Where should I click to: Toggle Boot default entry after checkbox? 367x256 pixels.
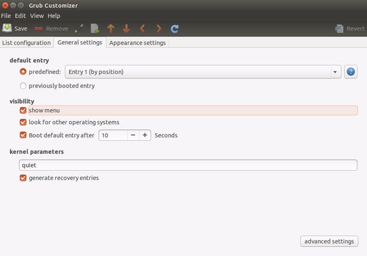coord(23,135)
